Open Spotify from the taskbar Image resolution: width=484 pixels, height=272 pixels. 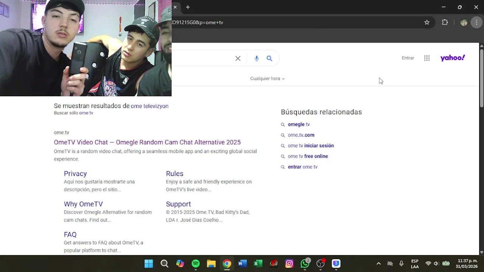pos(195,264)
